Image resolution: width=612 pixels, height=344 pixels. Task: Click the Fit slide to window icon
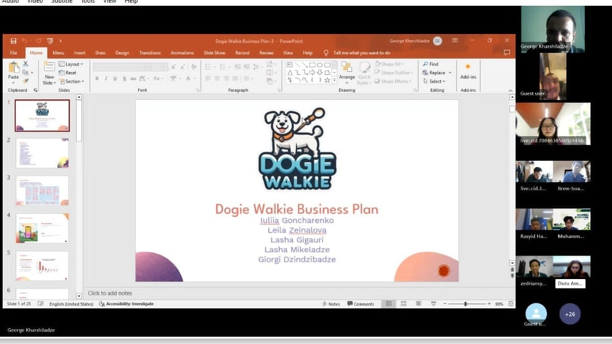pos(511,304)
